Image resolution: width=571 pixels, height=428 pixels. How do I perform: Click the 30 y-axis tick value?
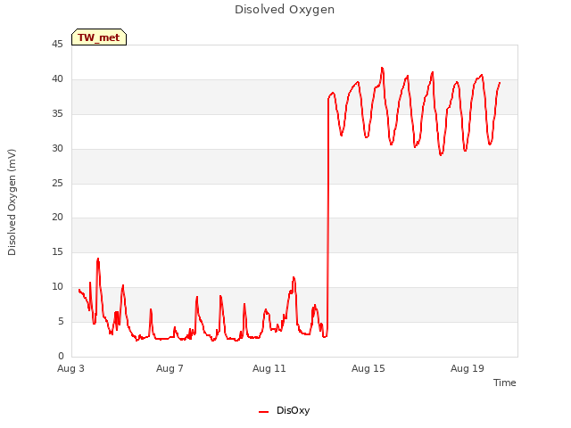[57, 149]
